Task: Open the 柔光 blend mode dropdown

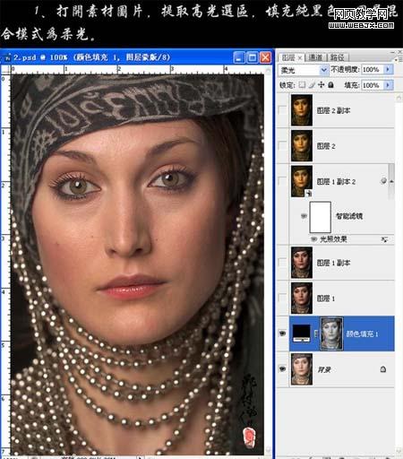Action: [303, 70]
